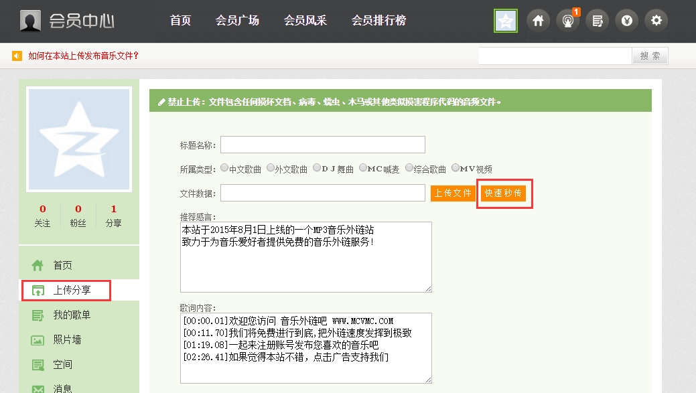The height and width of the screenshot is (393, 696).
Task: Click the home icon in top bar
Action: tap(538, 21)
